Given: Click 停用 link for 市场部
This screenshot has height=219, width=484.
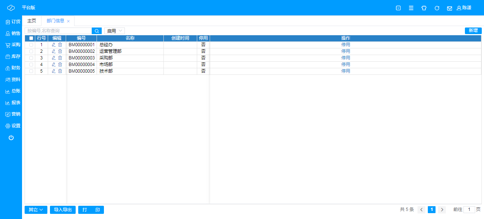Looking at the screenshot, I should pos(346,65).
